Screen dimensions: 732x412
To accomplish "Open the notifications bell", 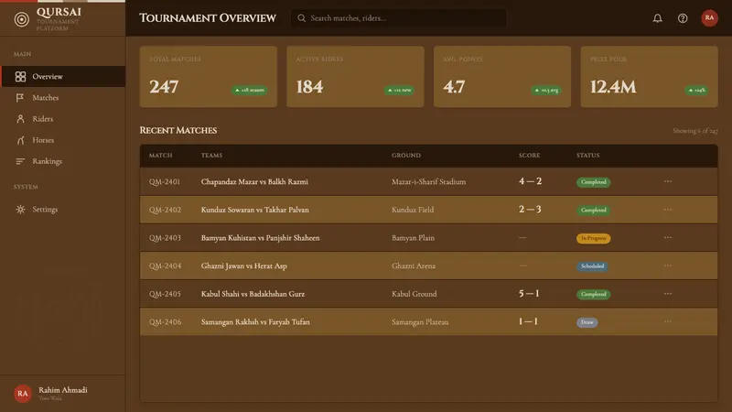I will 657,18.
